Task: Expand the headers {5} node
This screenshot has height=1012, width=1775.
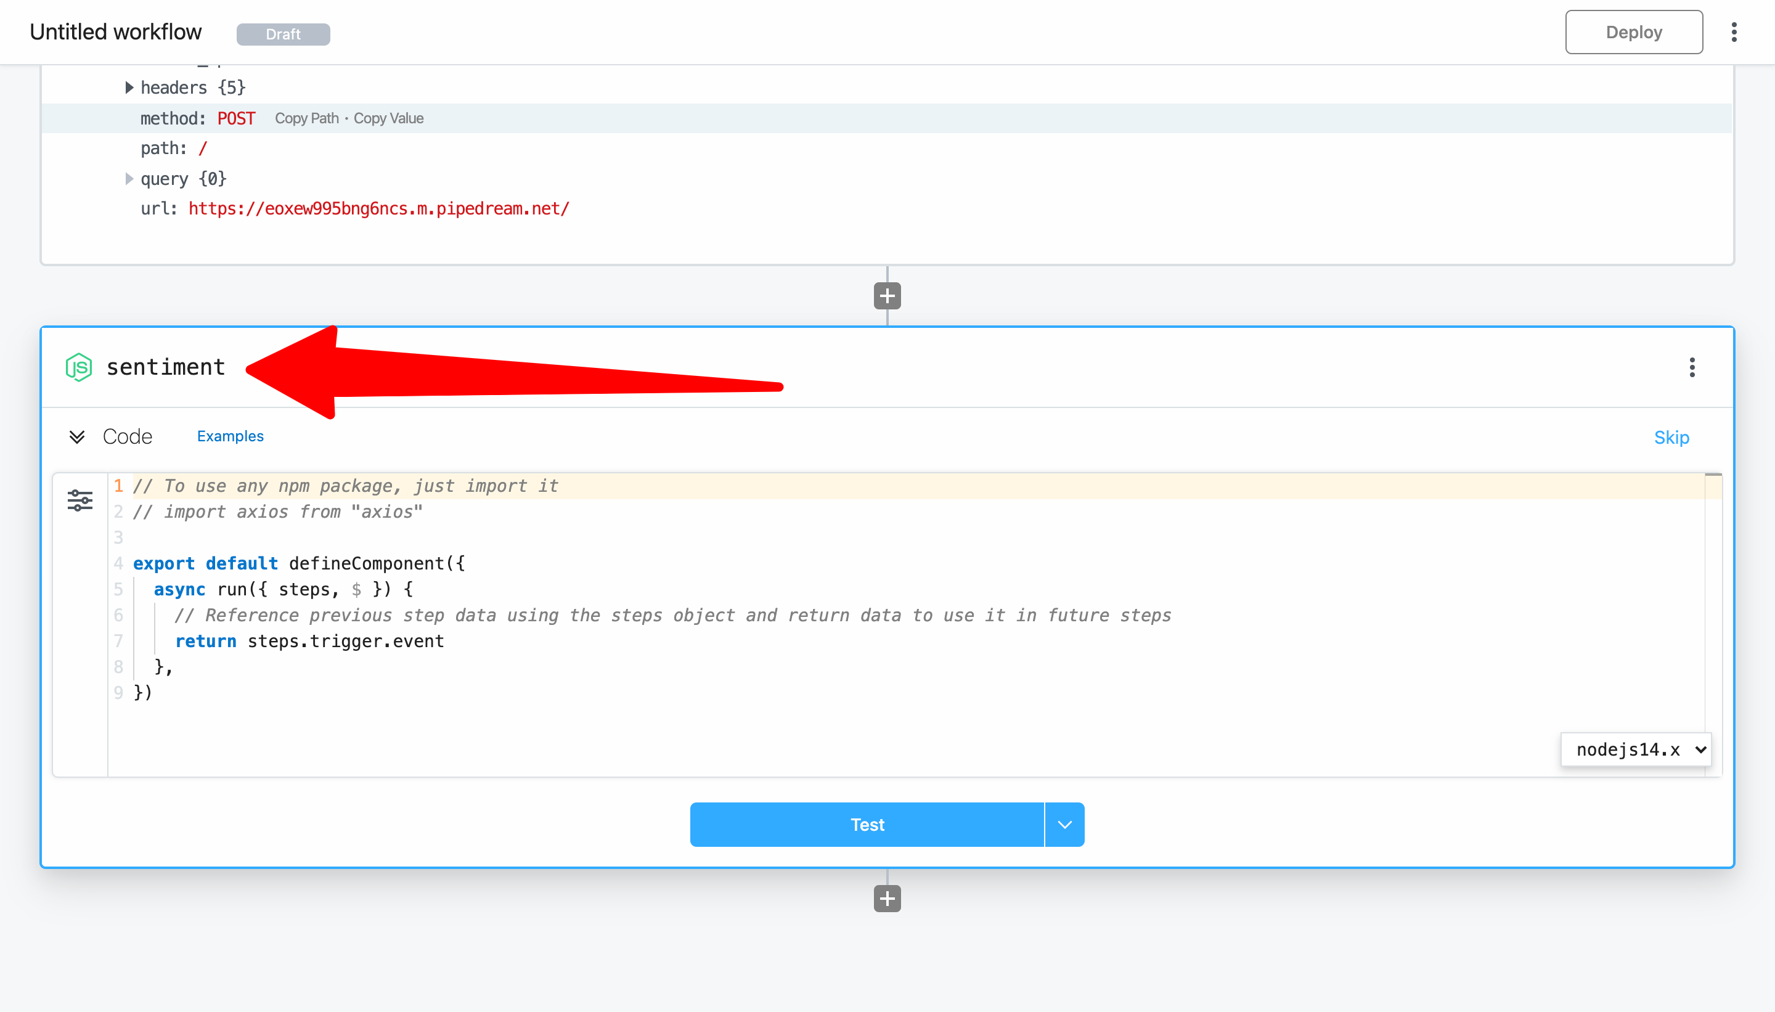Action: (129, 88)
